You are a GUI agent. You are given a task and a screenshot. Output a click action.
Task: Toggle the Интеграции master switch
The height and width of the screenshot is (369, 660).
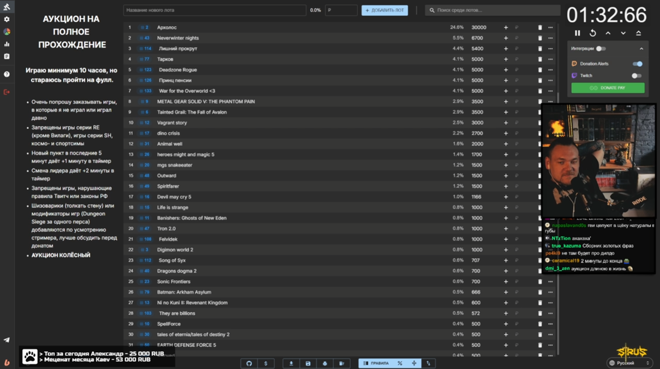pyautogui.click(x=601, y=49)
